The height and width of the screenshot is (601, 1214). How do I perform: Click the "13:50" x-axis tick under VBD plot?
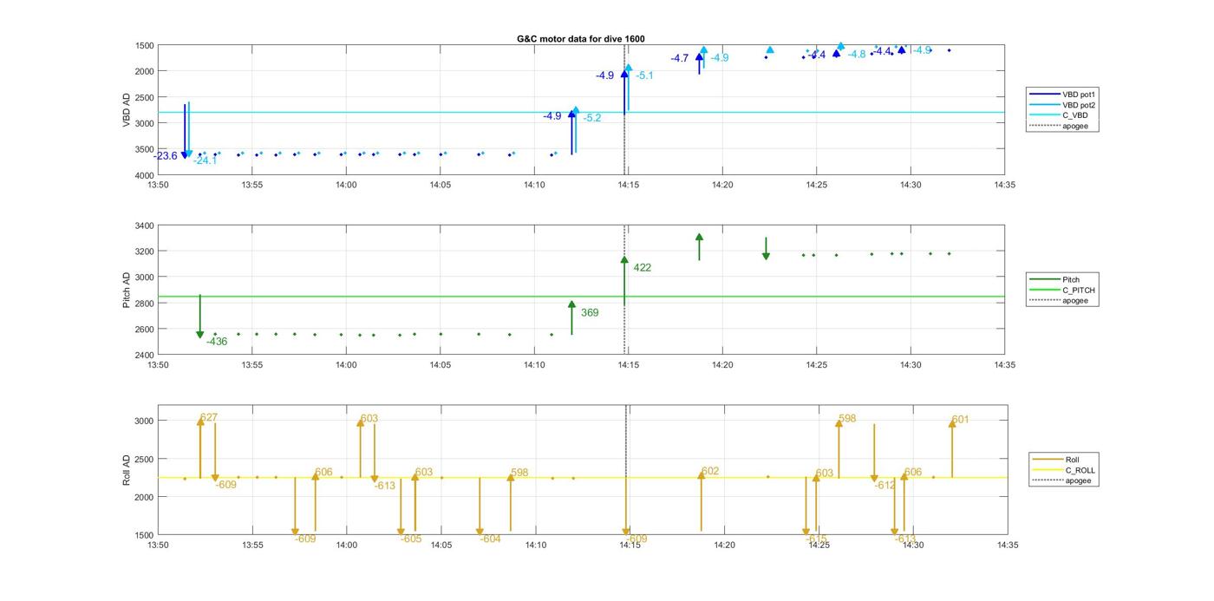click(x=158, y=185)
